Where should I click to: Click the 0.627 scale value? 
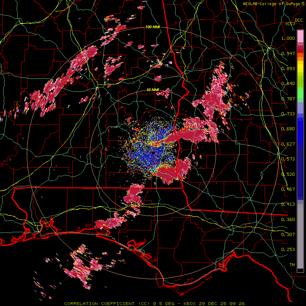click(288, 144)
